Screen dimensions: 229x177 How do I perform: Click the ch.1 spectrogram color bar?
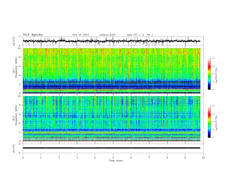[209, 74]
